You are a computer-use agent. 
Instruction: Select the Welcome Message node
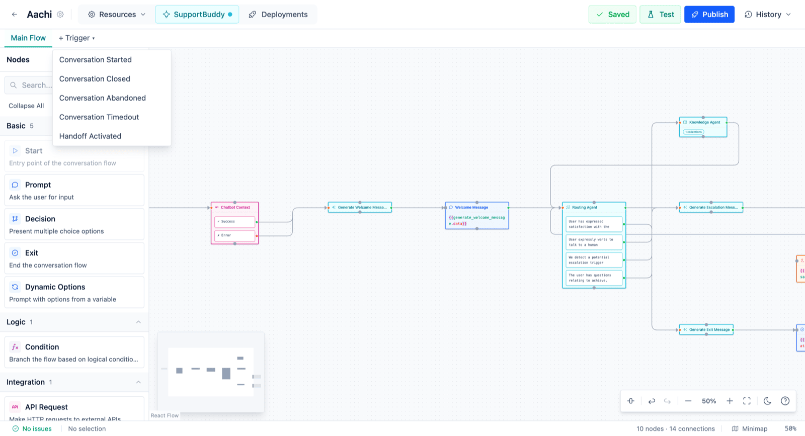pos(477,216)
